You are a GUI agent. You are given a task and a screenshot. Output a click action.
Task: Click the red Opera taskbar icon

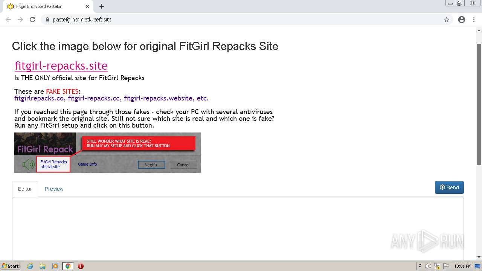point(81,266)
